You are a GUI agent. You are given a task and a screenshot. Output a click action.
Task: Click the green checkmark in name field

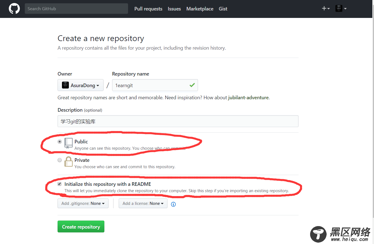192,85
